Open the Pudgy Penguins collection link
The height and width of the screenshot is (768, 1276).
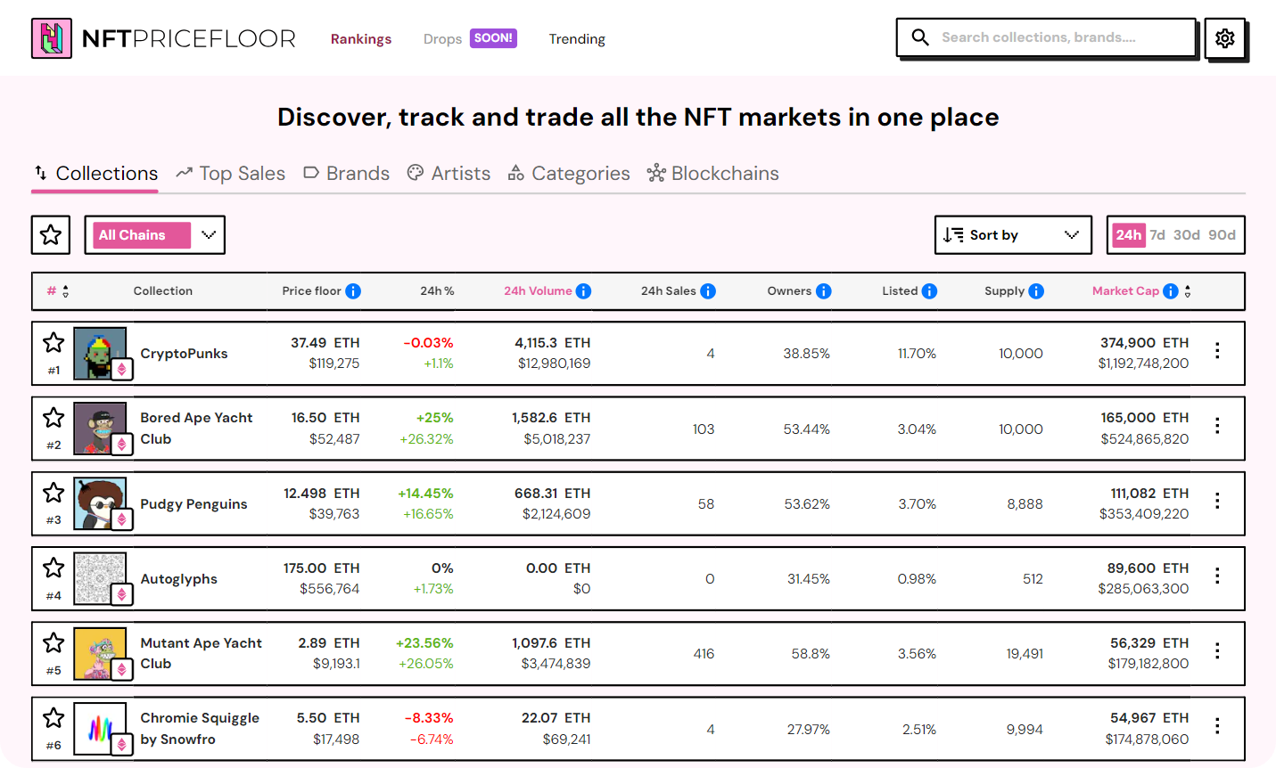click(x=193, y=503)
